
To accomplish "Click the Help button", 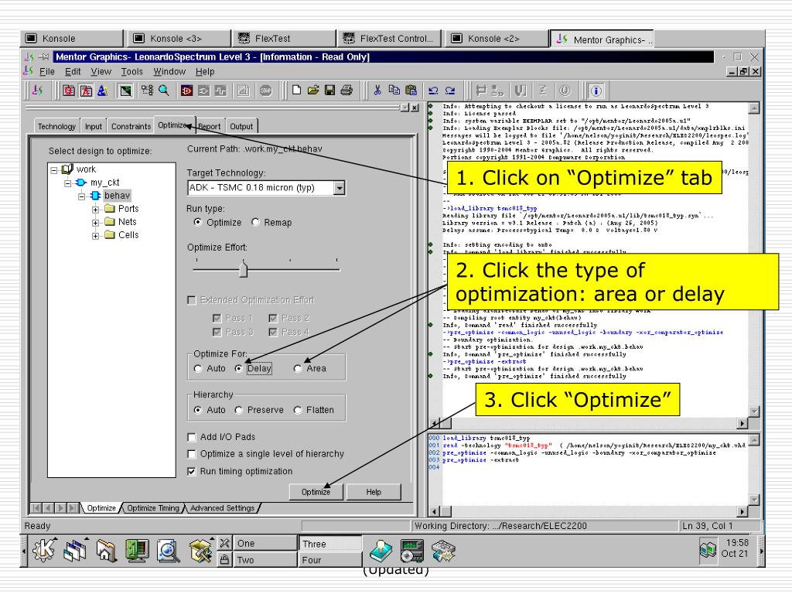I will pyautogui.click(x=374, y=492).
